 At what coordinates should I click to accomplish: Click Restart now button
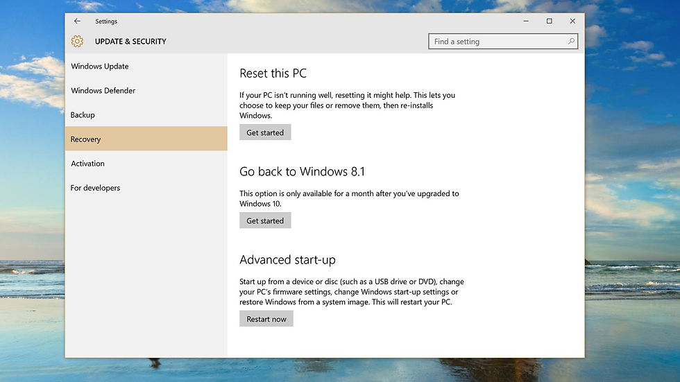(x=266, y=319)
